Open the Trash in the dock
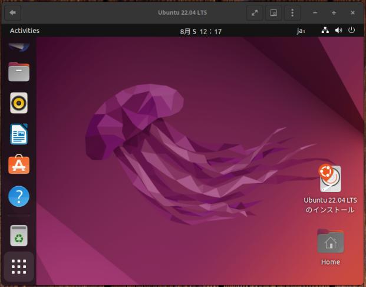The height and width of the screenshot is (287, 366). click(x=19, y=235)
